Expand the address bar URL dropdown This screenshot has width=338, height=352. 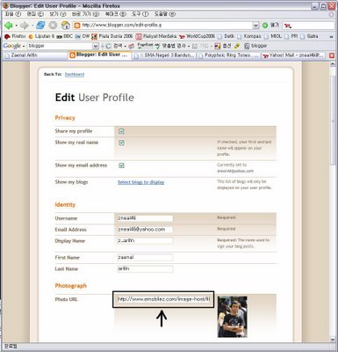tap(255, 26)
